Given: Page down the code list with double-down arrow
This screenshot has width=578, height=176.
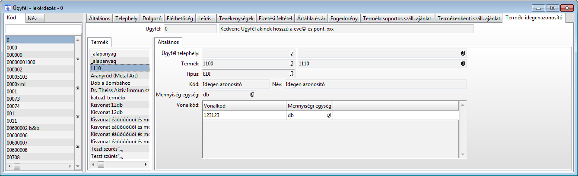Looking at the screenshot, I should pyautogui.click(x=78, y=117).
